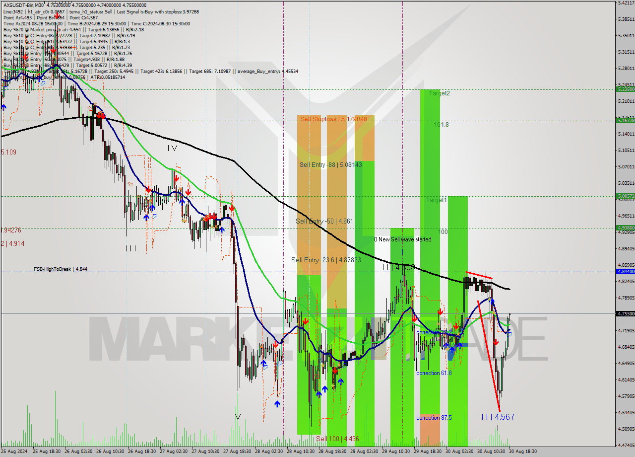Click the '30 Aug 18:30' time label
Image resolution: width=635 pixels, height=457 pixels.
click(x=523, y=452)
